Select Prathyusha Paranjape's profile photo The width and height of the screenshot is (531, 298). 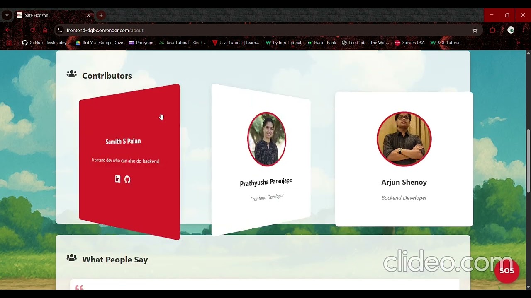click(x=267, y=139)
